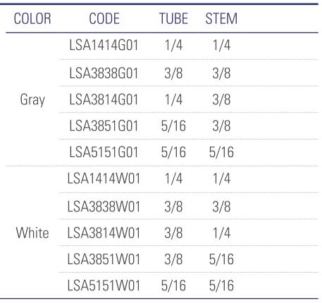Select code LSA3838W01
The height and width of the screenshot is (303, 322).
coord(104,206)
